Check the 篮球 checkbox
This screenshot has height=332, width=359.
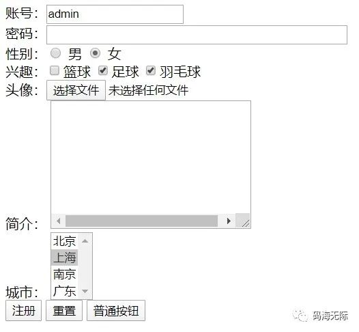coord(55,70)
